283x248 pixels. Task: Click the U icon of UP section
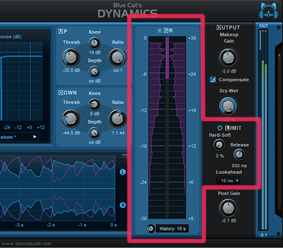click(60, 32)
